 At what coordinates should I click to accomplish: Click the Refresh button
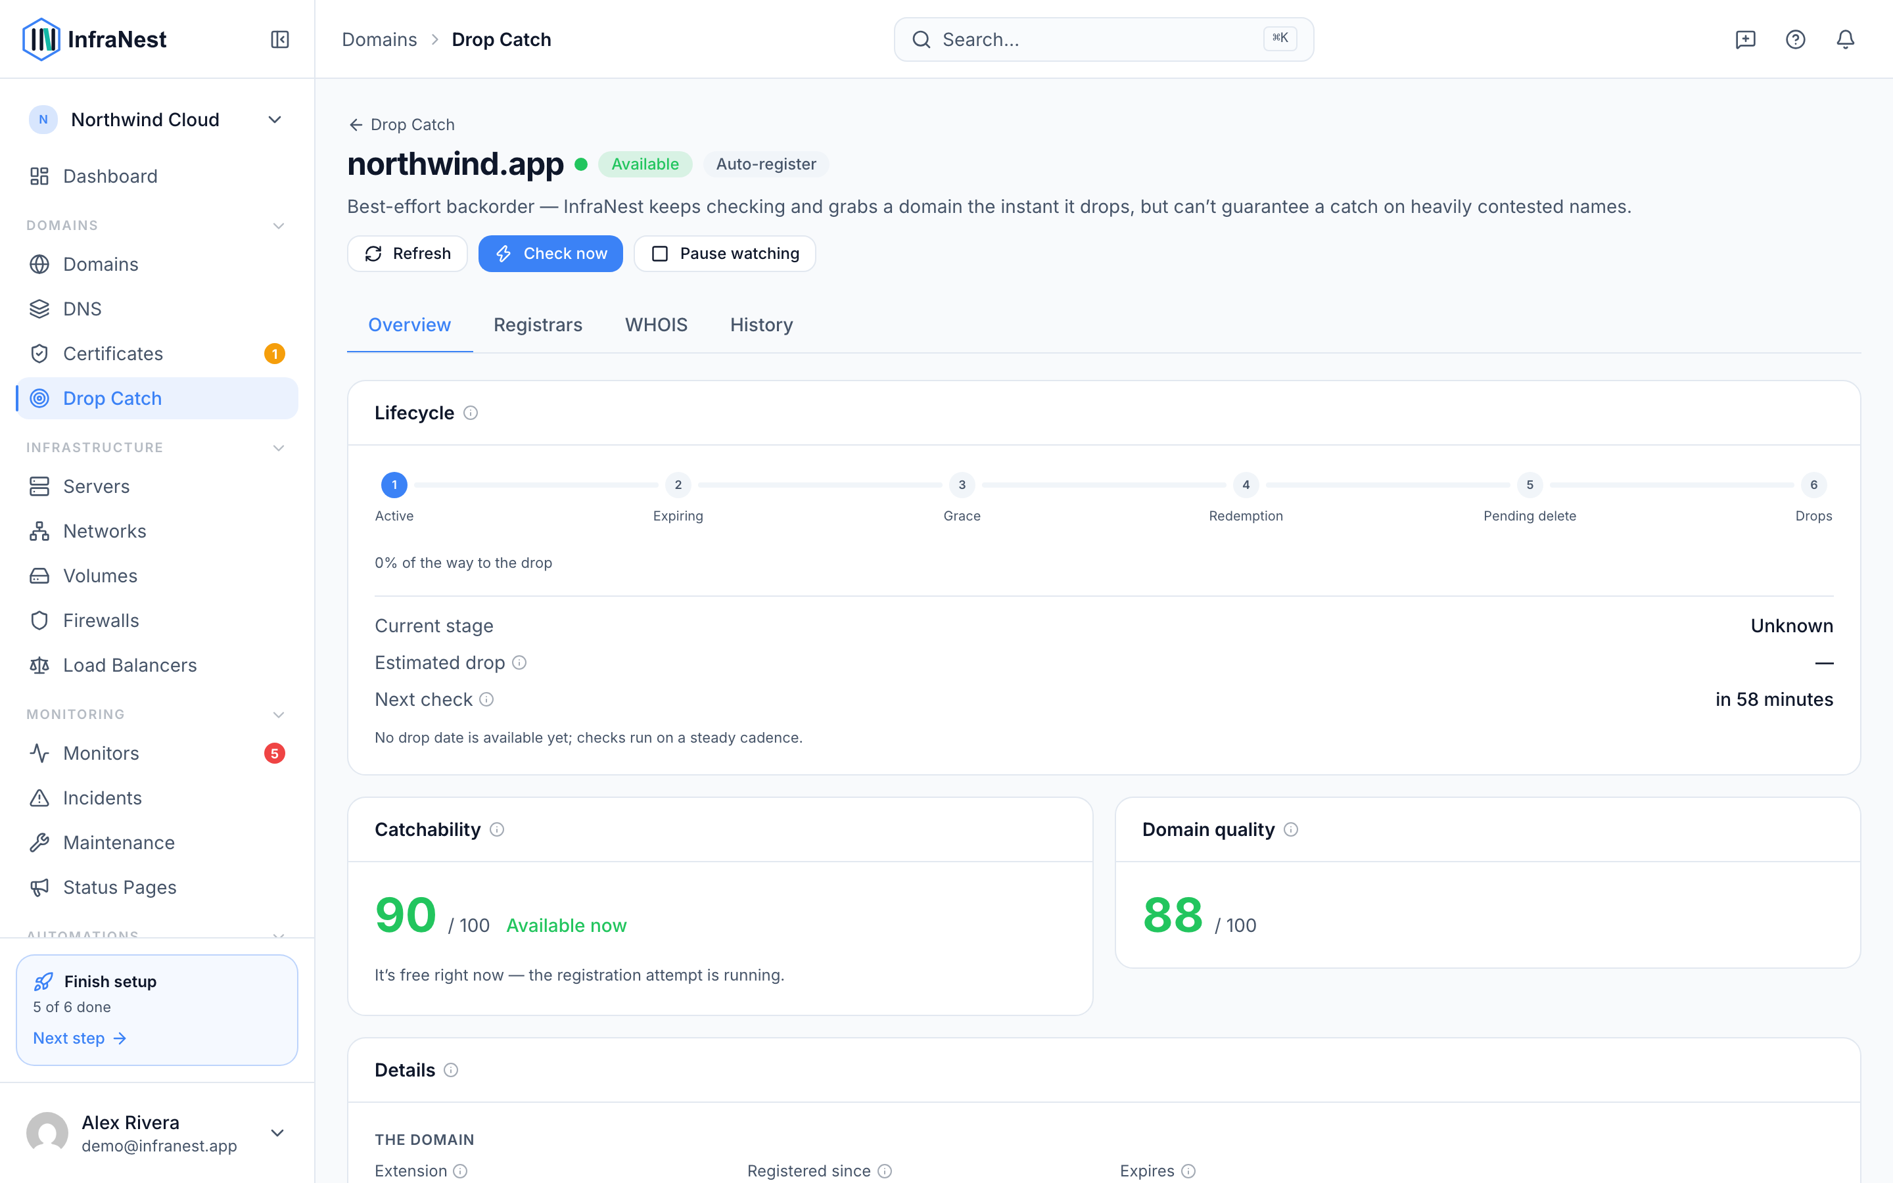407,254
